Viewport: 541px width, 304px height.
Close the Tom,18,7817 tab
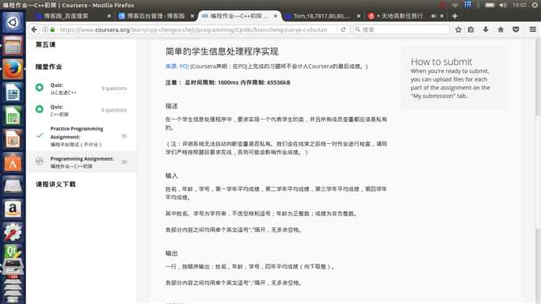(359, 16)
